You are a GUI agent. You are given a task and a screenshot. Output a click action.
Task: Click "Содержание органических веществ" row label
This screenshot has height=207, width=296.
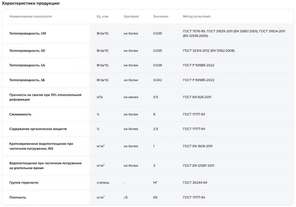click(38, 129)
